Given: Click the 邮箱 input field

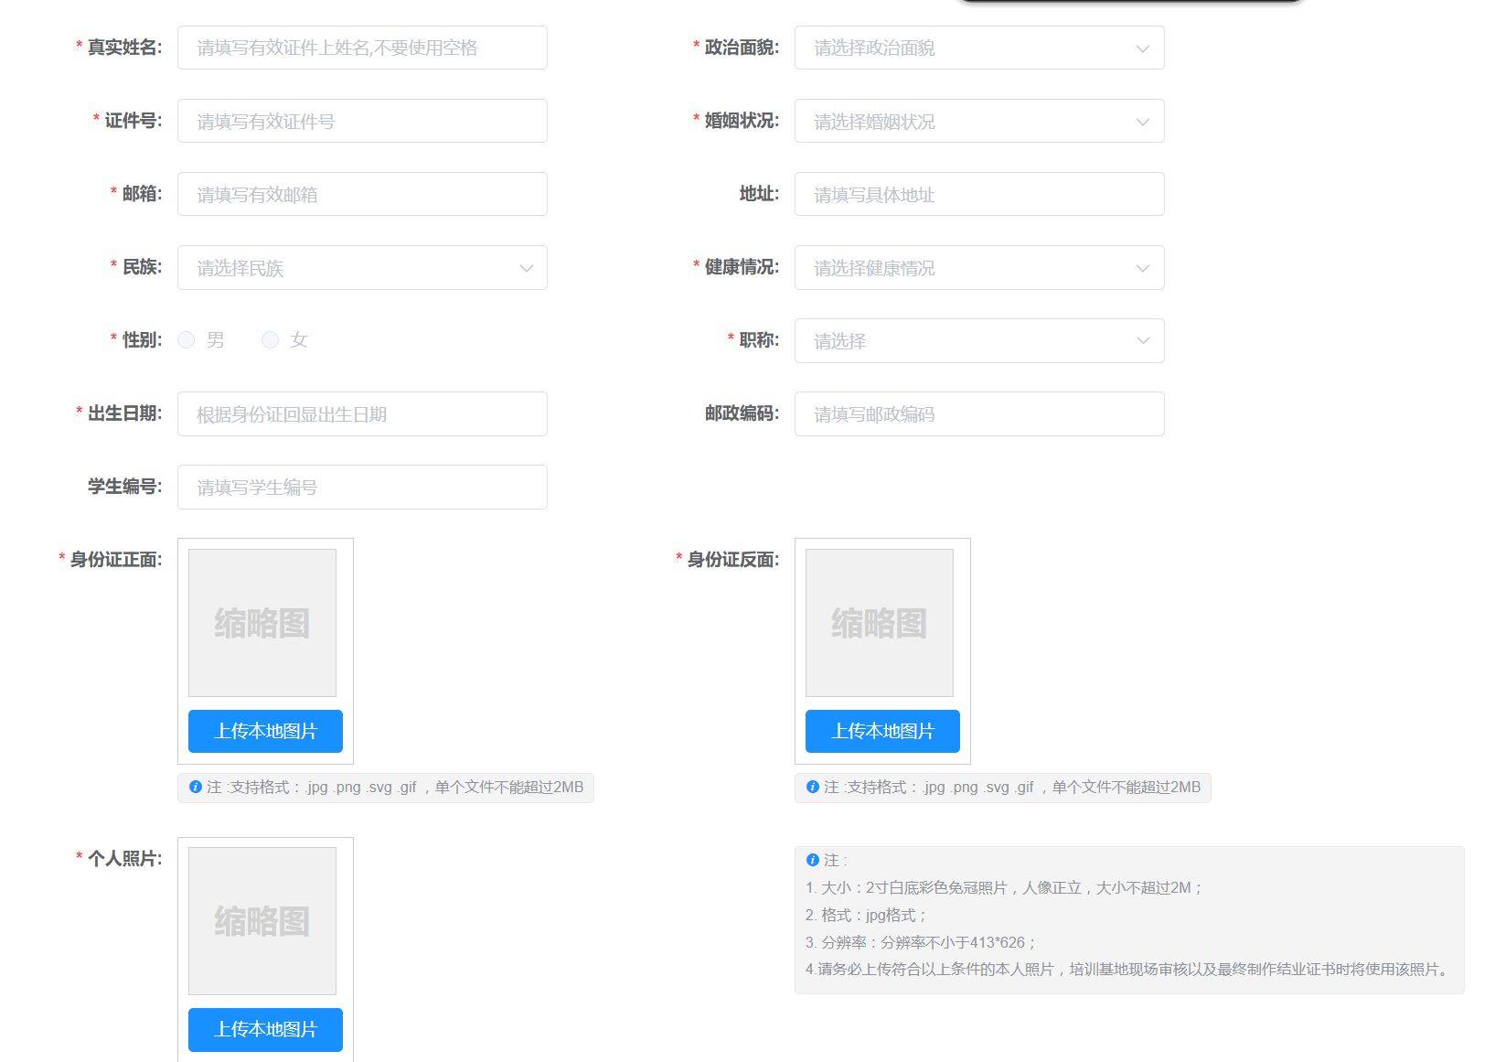Looking at the screenshot, I should [362, 194].
